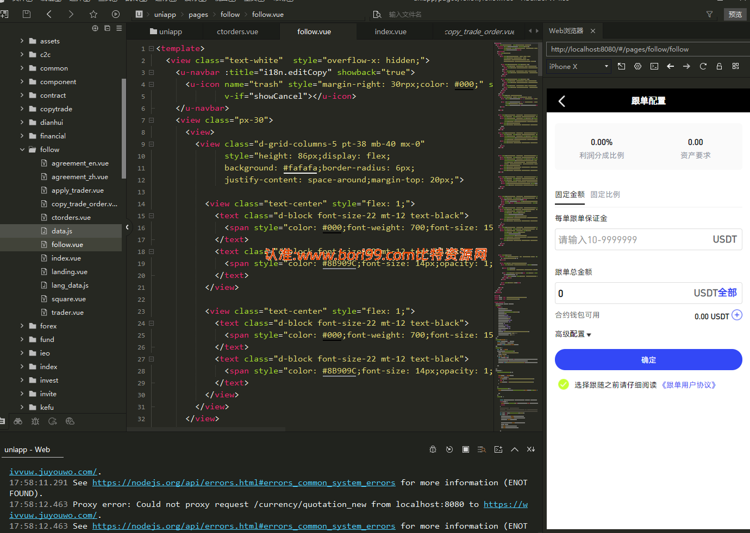Viewport: 750px width, 533px height.
Task: Collapse all folders in the project explorer
Action: (107, 28)
